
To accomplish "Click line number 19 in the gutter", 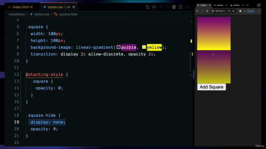I will coord(17,122).
